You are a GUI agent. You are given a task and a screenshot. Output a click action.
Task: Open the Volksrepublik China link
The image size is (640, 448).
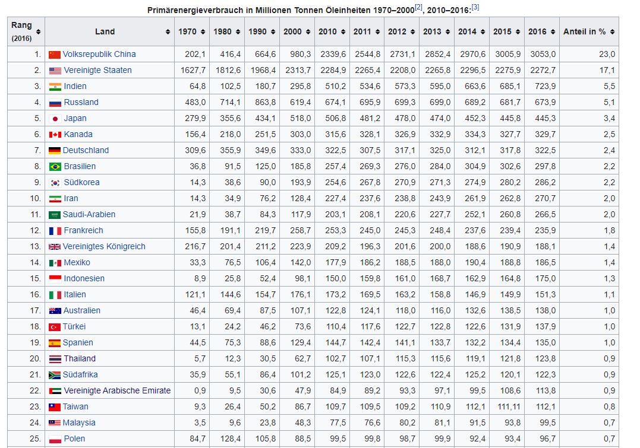coord(99,54)
